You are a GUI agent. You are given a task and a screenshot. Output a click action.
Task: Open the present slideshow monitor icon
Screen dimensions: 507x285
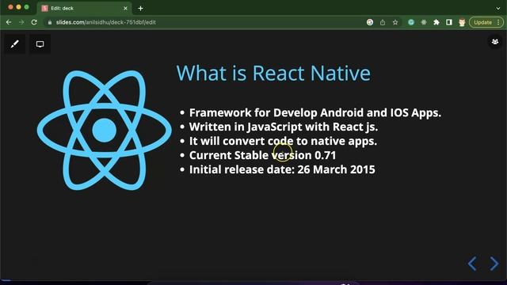pos(40,44)
